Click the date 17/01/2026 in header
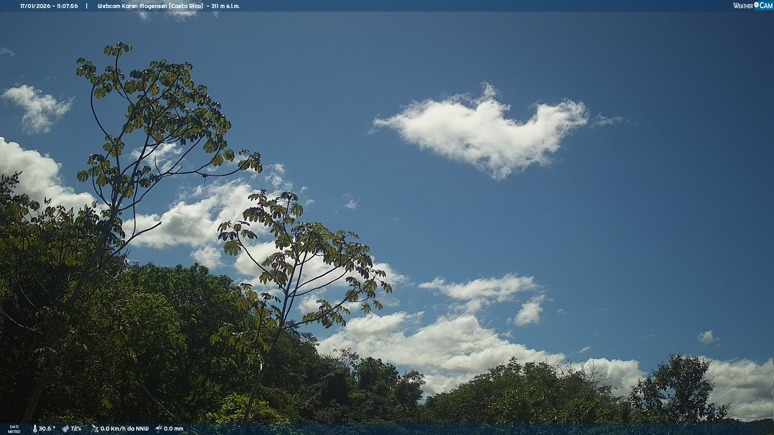The height and width of the screenshot is (435, 774). [35, 6]
